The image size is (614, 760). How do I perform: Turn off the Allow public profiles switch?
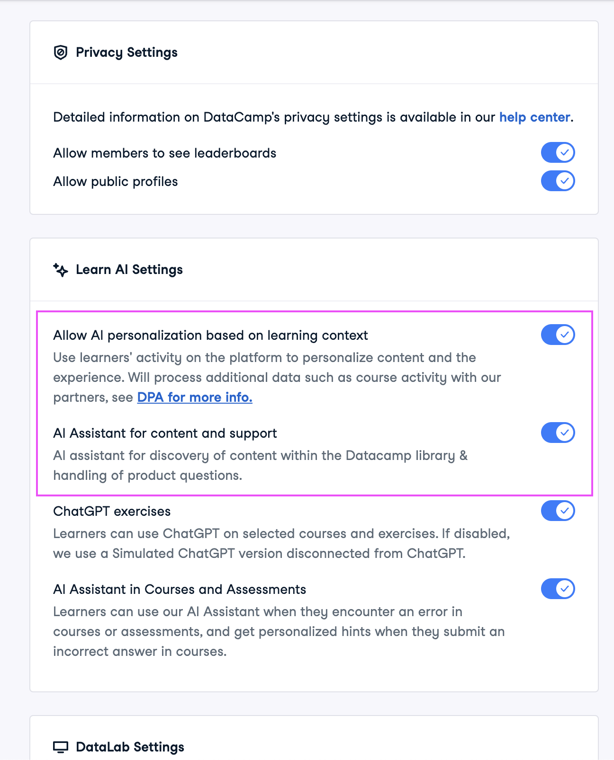tap(558, 181)
